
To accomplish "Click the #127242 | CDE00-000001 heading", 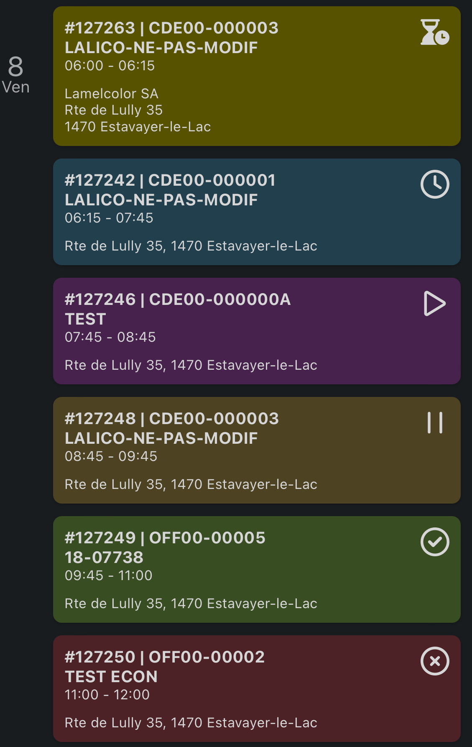I will coord(170,180).
